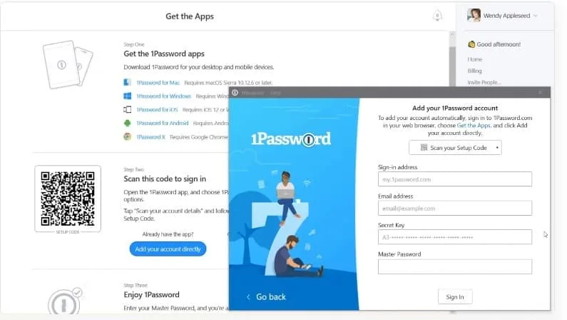Click the Sign In button
Image resolution: width=567 pixels, height=320 pixels.
tap(455, 297)
